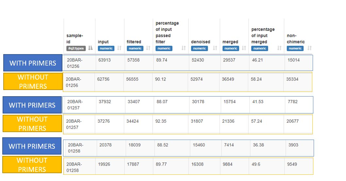Sort the table by the sample-id column
Viewport: 346px width, 181px height.
point(90,48)
